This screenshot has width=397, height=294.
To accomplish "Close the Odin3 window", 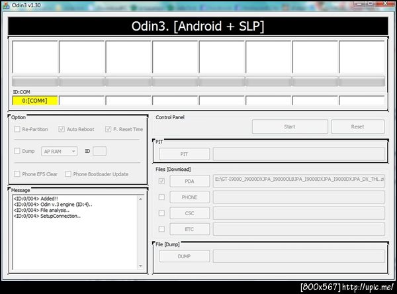I will [x=385, y=3].
